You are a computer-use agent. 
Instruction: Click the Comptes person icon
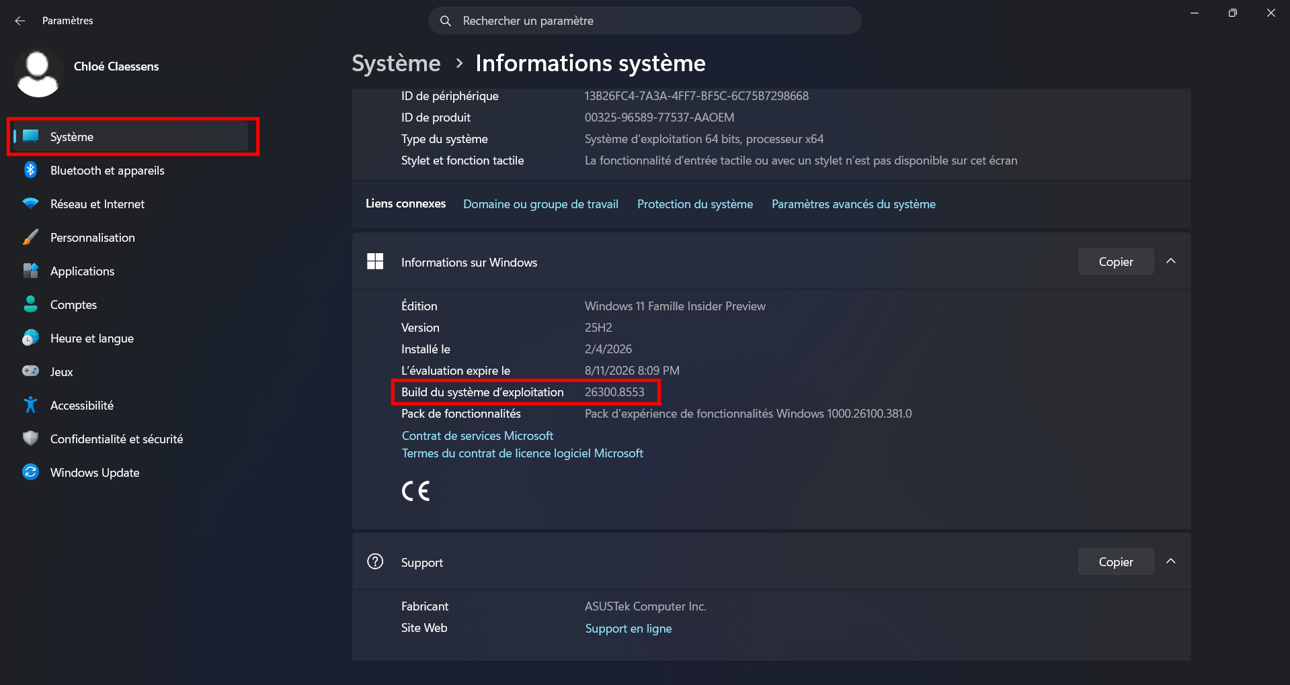(31, 304)
